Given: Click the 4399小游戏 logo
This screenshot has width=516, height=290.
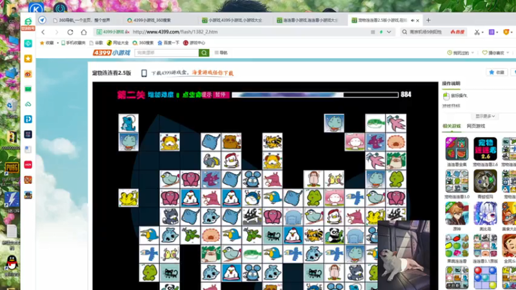Looking at the screenshot, I should click(x=112, y=53).
